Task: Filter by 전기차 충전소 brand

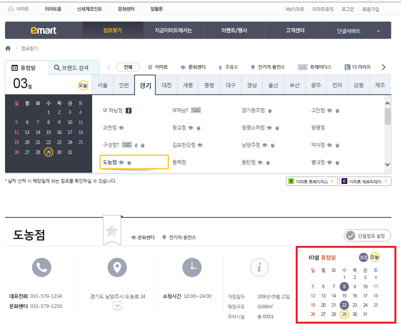Action: coord(268,67)
